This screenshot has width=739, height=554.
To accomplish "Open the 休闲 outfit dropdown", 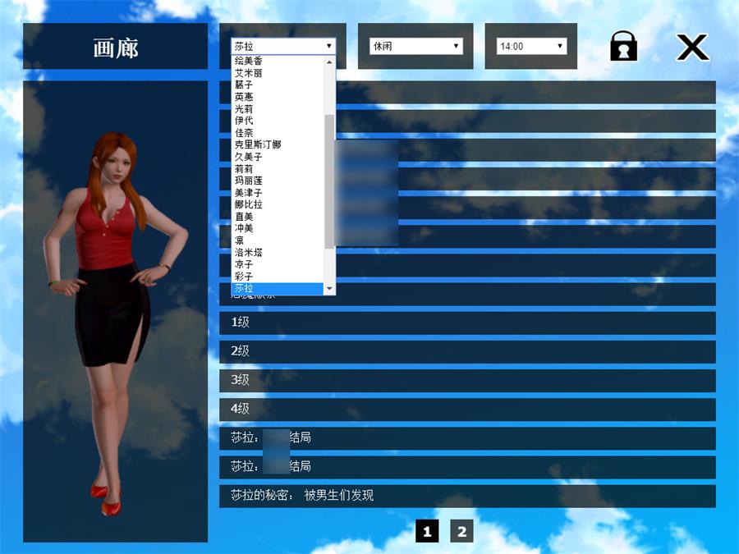I will coord(415,47).
